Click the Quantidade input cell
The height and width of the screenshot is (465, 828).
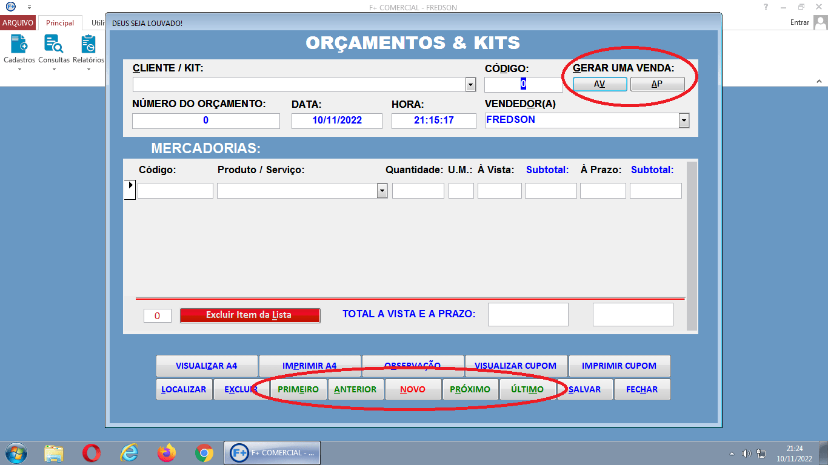pos(418,191)
